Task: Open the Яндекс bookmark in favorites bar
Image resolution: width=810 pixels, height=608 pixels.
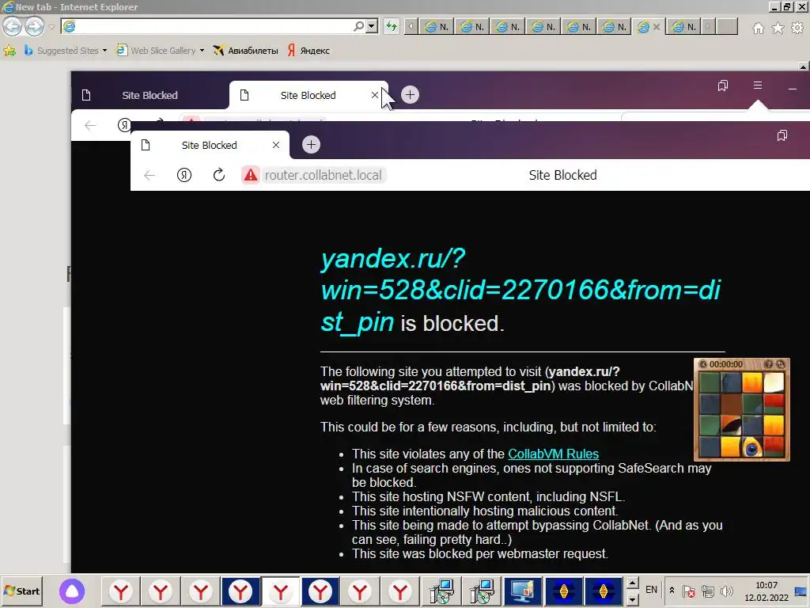Action: pos(308,51)
